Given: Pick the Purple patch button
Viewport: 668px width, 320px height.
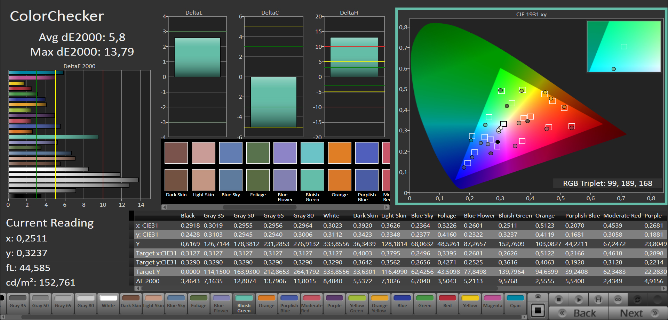Looking at the screenshot, I should point(334,304).
